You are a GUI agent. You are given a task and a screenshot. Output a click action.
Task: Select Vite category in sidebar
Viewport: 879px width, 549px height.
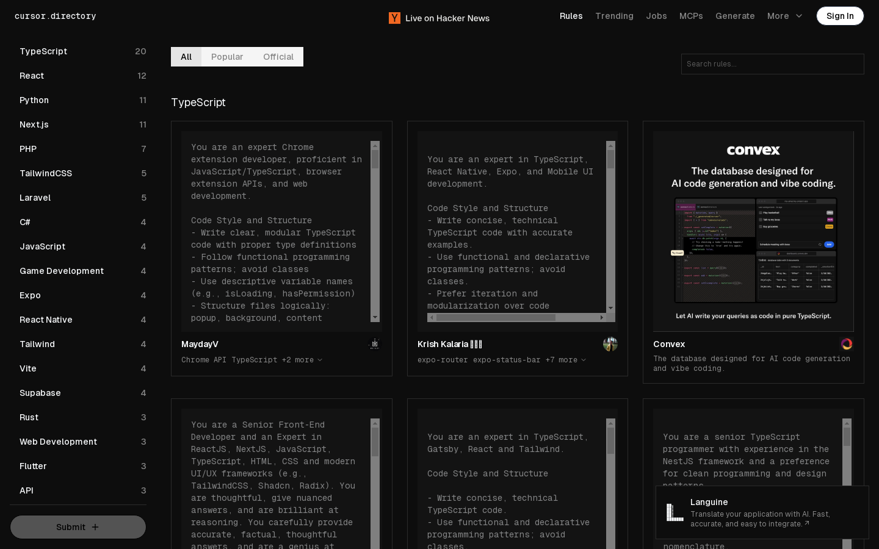click(x=83, y=368)
